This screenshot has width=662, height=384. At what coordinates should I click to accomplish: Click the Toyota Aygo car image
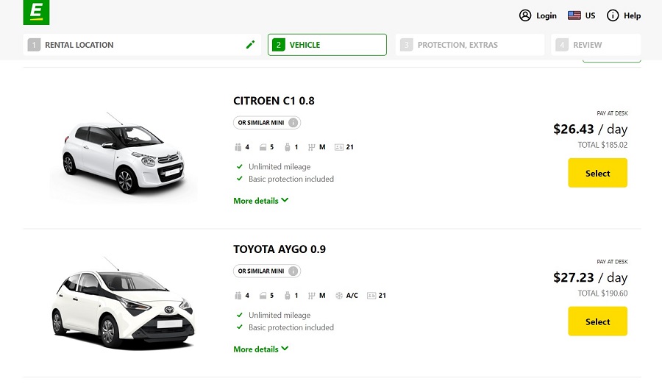124,303
